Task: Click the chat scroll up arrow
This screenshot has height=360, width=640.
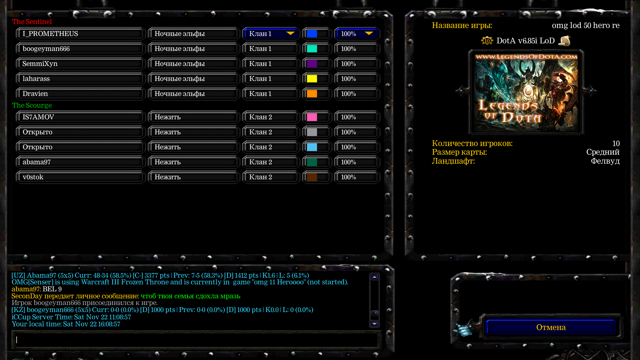Action: coord(374,277)
